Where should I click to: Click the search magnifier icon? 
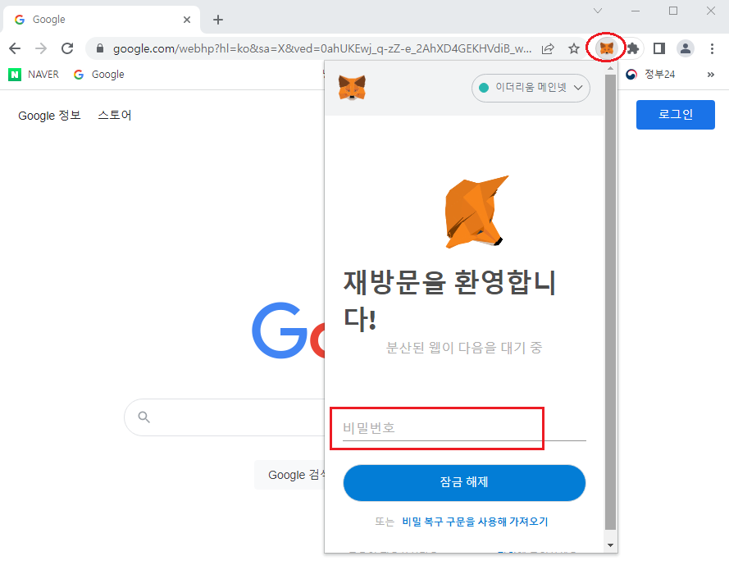[144, 417]
